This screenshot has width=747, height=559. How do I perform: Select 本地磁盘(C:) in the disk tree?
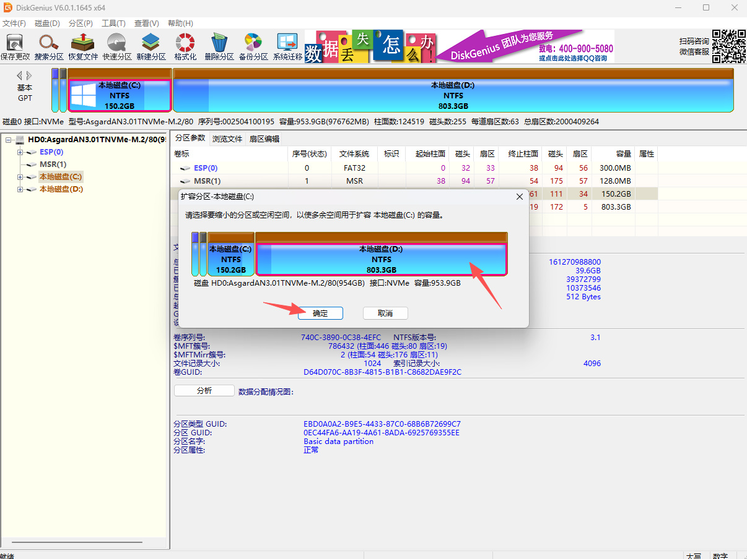click(x=61, y=177)
